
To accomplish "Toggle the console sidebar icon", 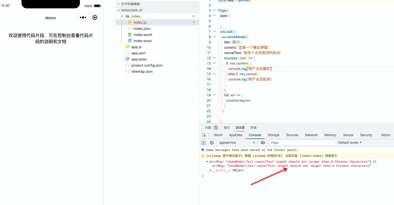I will click(x=204, y=143).
